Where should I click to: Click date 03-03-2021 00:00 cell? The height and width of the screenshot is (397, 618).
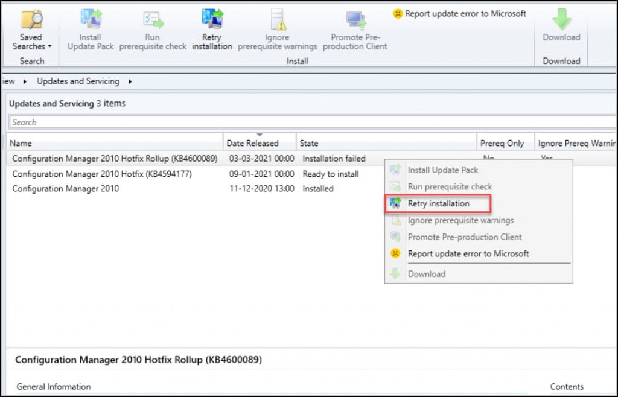pos(262,159)
